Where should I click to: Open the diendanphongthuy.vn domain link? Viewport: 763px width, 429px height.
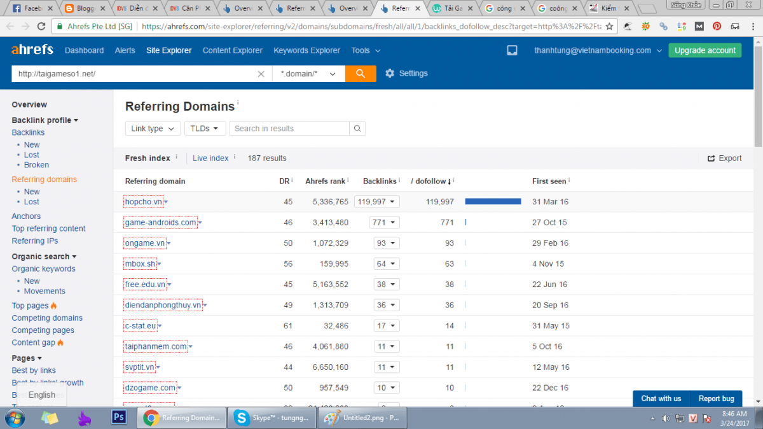(163, 305)
